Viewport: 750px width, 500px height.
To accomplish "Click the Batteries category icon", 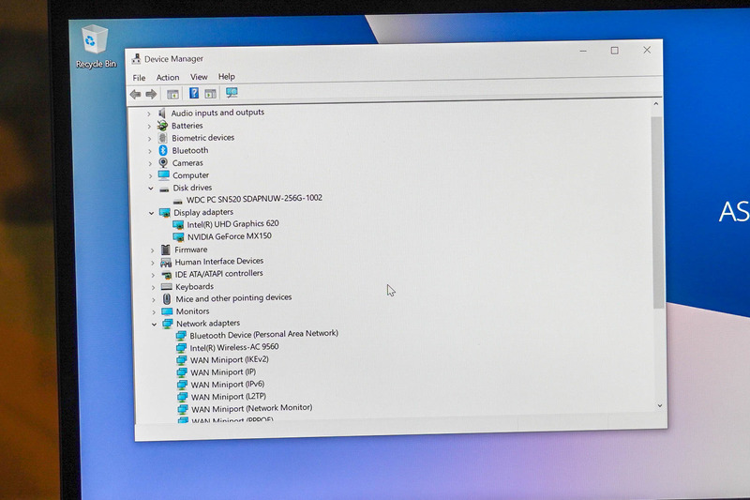I will tap(162, 126).
